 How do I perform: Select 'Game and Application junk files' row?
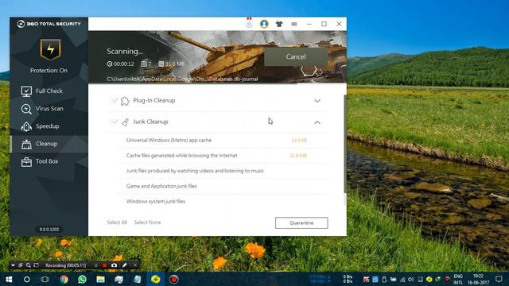[222, 186]
